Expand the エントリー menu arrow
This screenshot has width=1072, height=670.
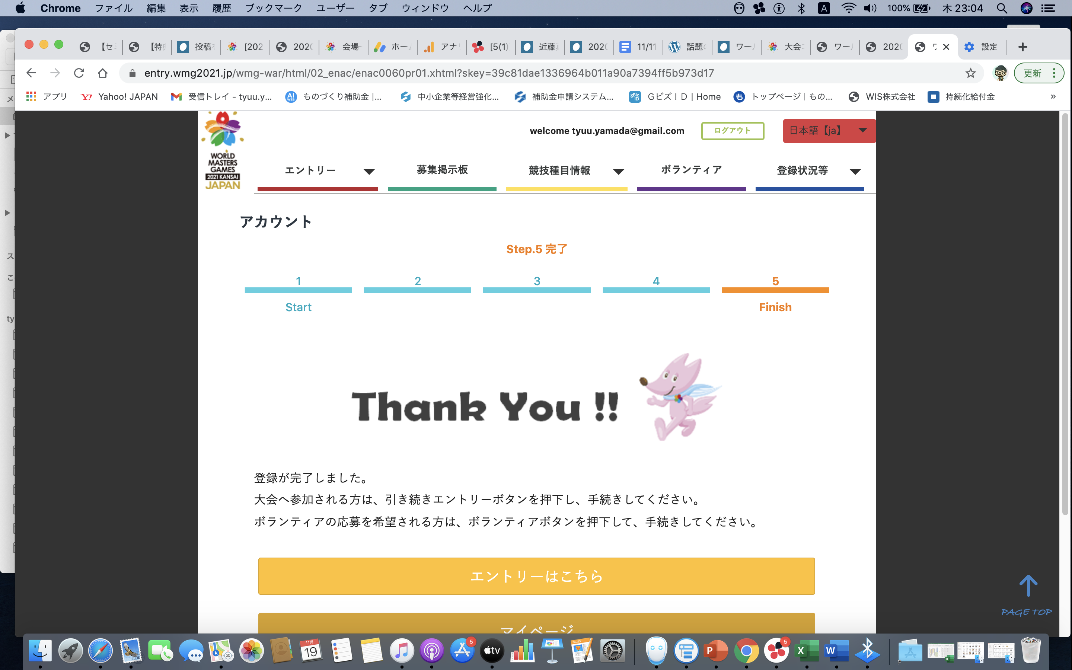pos(369,172)
